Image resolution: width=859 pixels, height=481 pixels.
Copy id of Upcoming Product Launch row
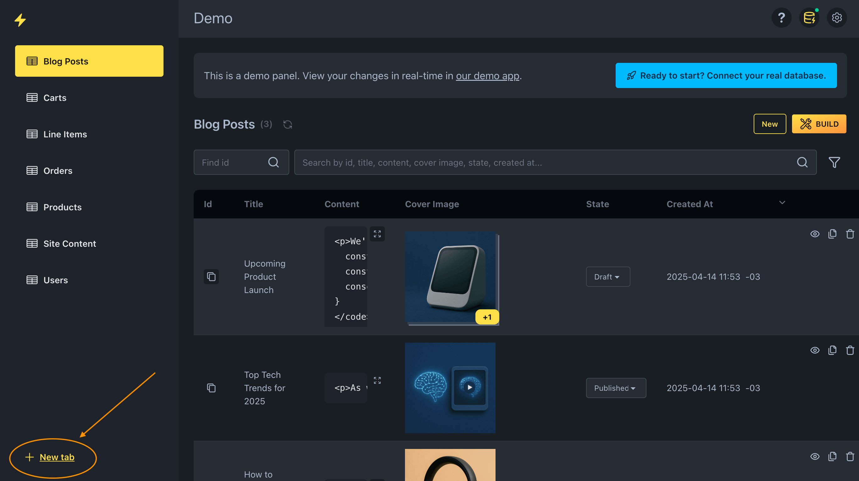[x=211, y=277]
